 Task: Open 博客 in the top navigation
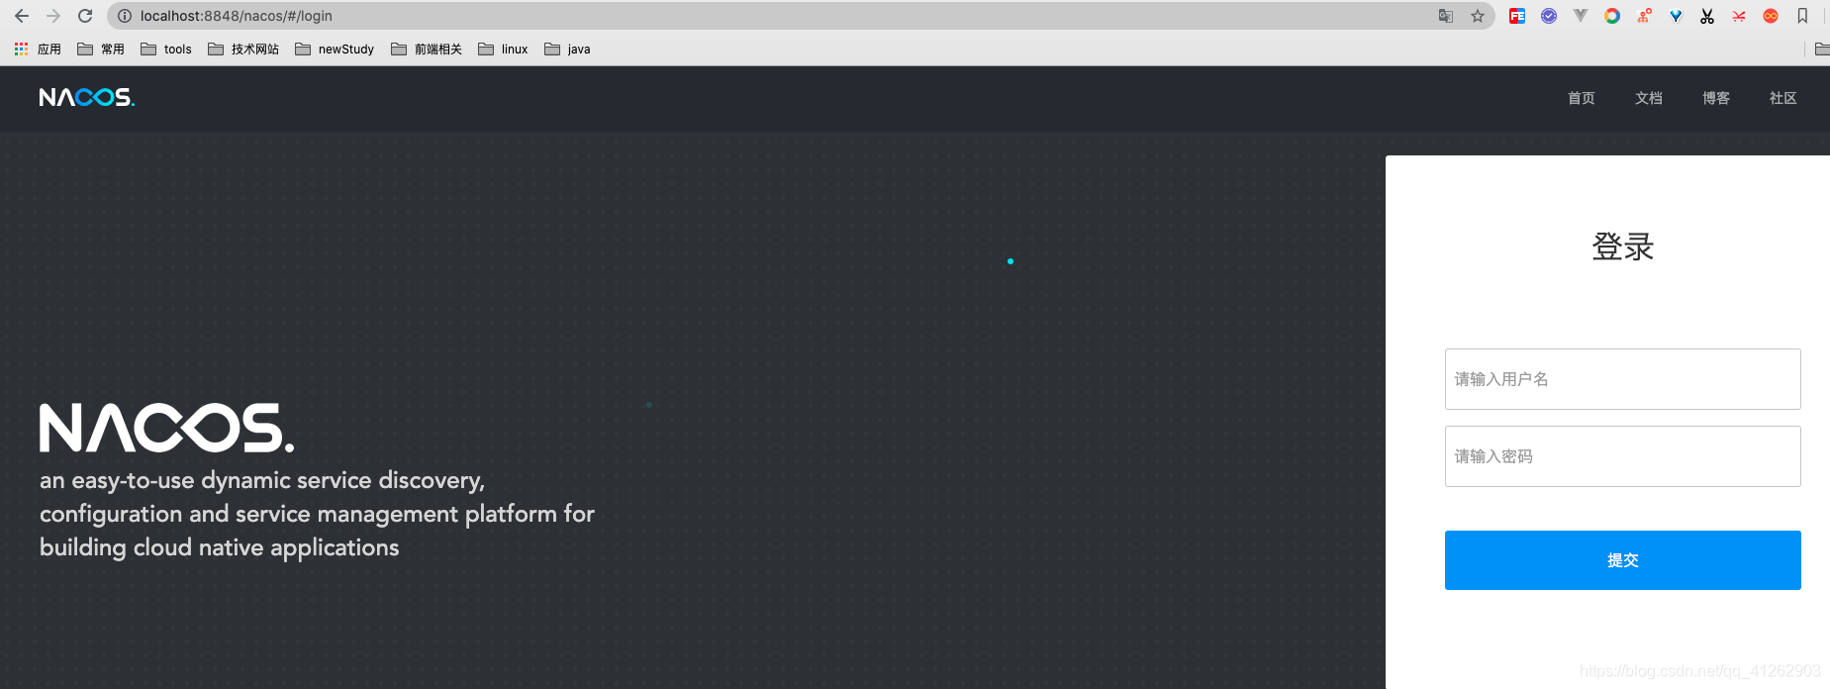click(x=1716, y=98)
